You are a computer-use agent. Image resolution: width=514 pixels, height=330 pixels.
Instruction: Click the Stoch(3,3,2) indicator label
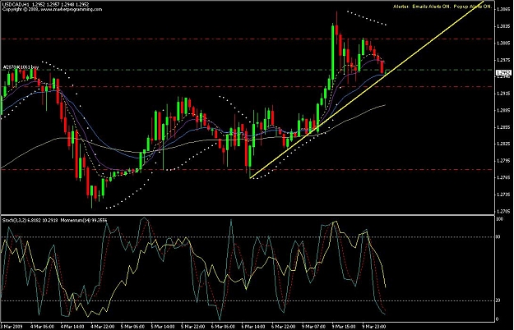[30, 220]
